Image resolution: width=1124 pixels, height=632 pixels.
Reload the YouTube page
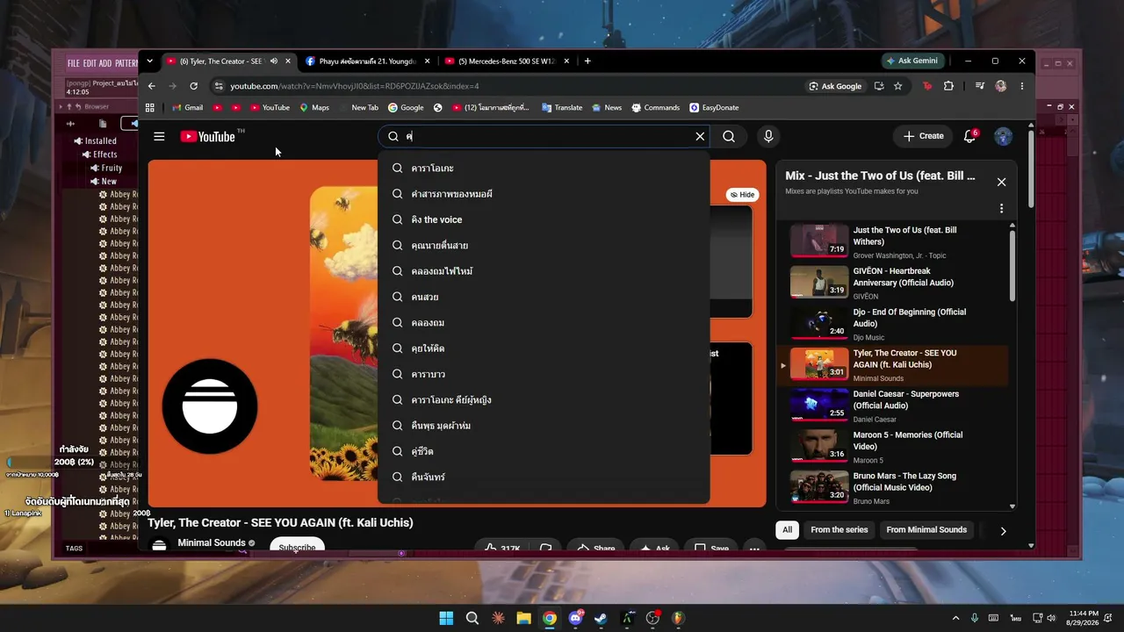pos(194,86)
